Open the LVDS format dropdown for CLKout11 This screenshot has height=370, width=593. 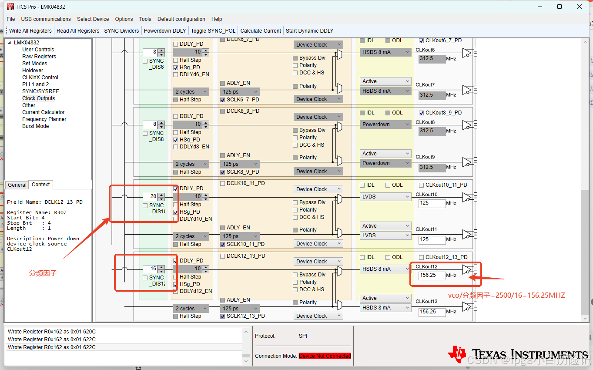385,235
